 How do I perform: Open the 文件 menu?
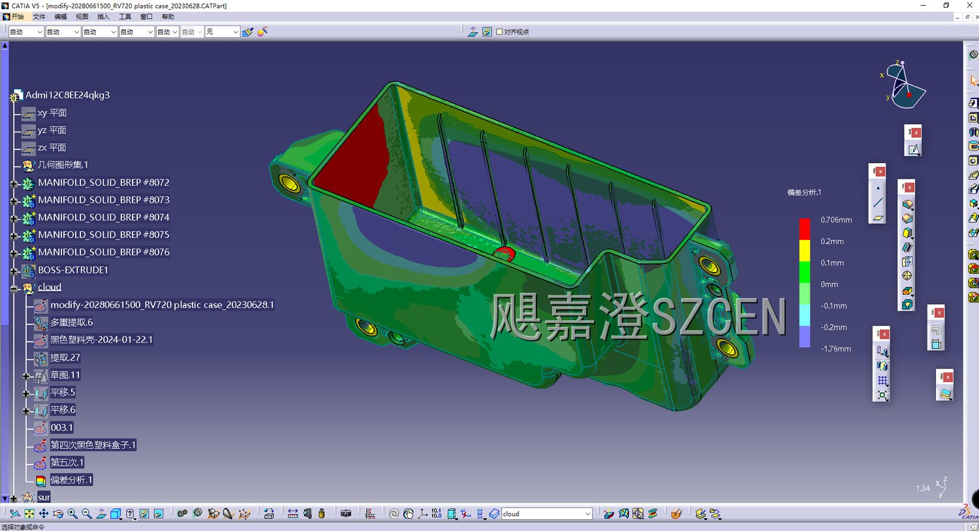click(39, 16)
